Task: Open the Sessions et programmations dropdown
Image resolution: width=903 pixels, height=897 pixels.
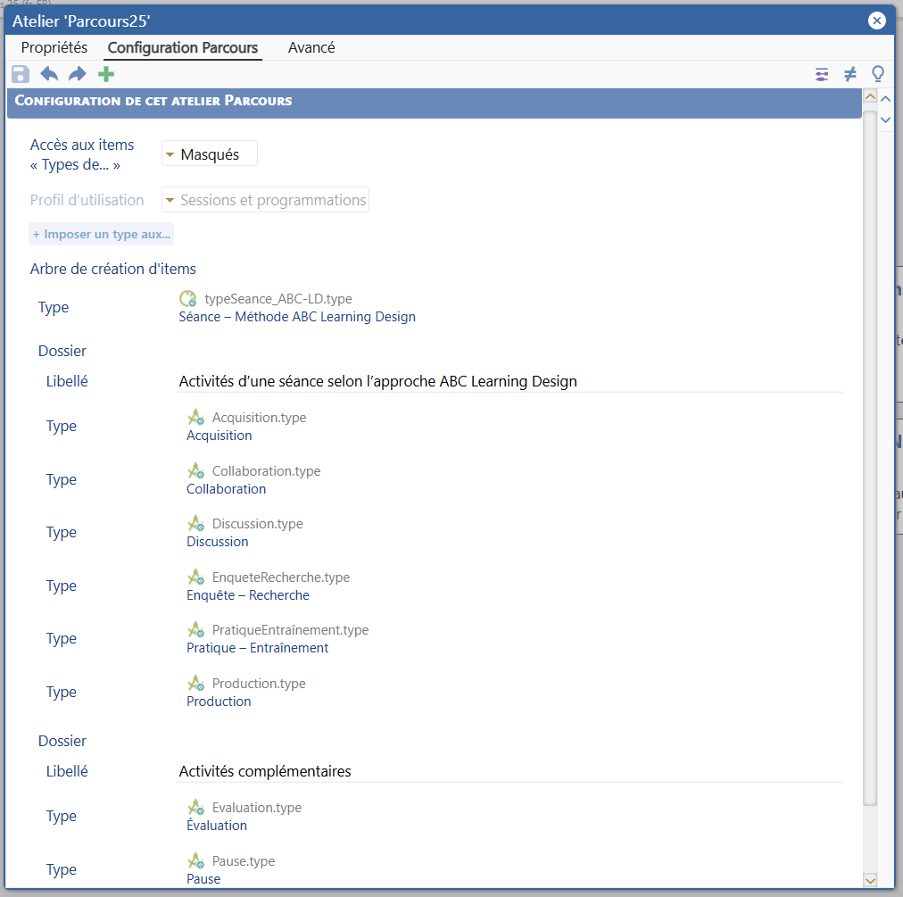Action: click(x=265, y=200)
